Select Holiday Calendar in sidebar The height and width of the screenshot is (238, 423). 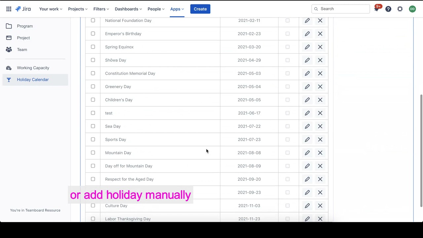[35, 80]
